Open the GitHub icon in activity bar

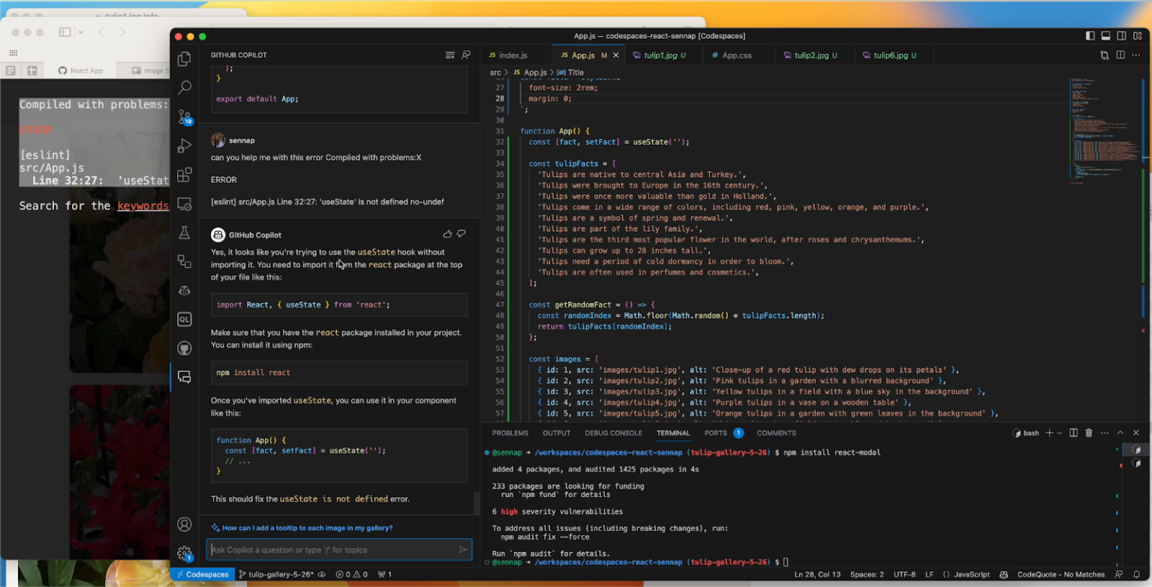(x=184, y=349)
